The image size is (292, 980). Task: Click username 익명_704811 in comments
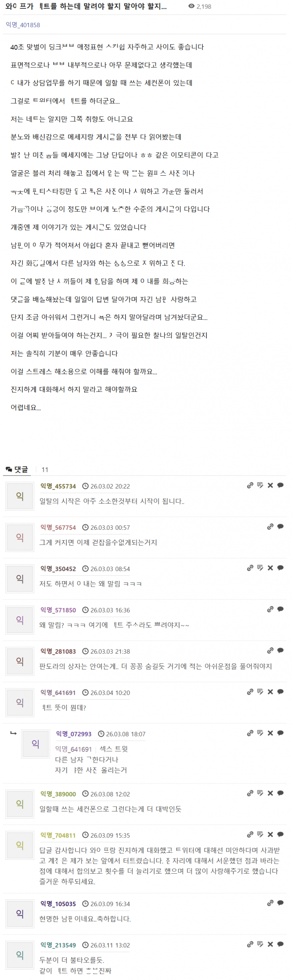[58, 835]
